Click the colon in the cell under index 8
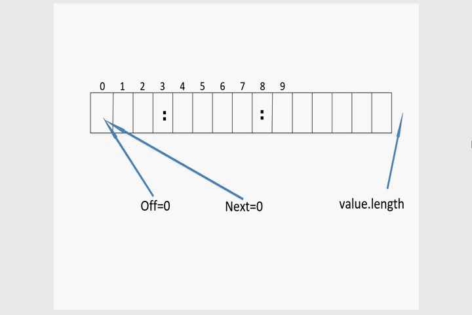 [x=262, y=115]
